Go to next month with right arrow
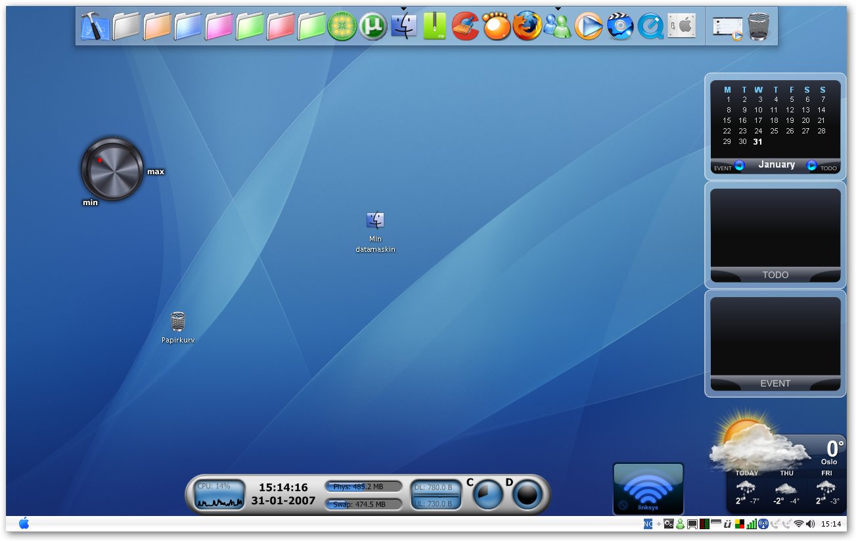 point(811,166)
